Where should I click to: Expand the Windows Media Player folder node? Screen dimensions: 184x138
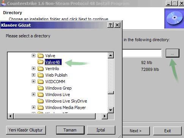(x=33, y=108)
